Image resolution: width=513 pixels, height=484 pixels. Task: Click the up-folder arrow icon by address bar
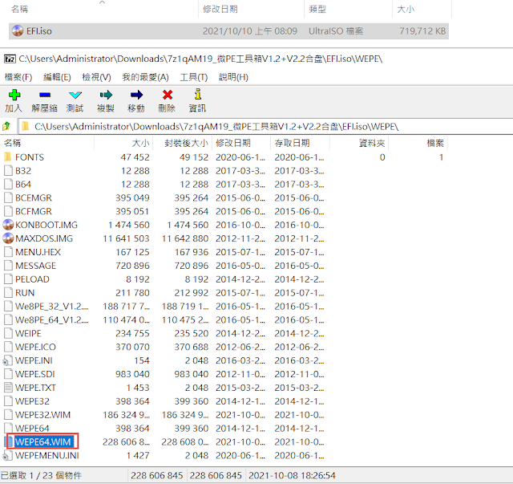tap(6, 126)
